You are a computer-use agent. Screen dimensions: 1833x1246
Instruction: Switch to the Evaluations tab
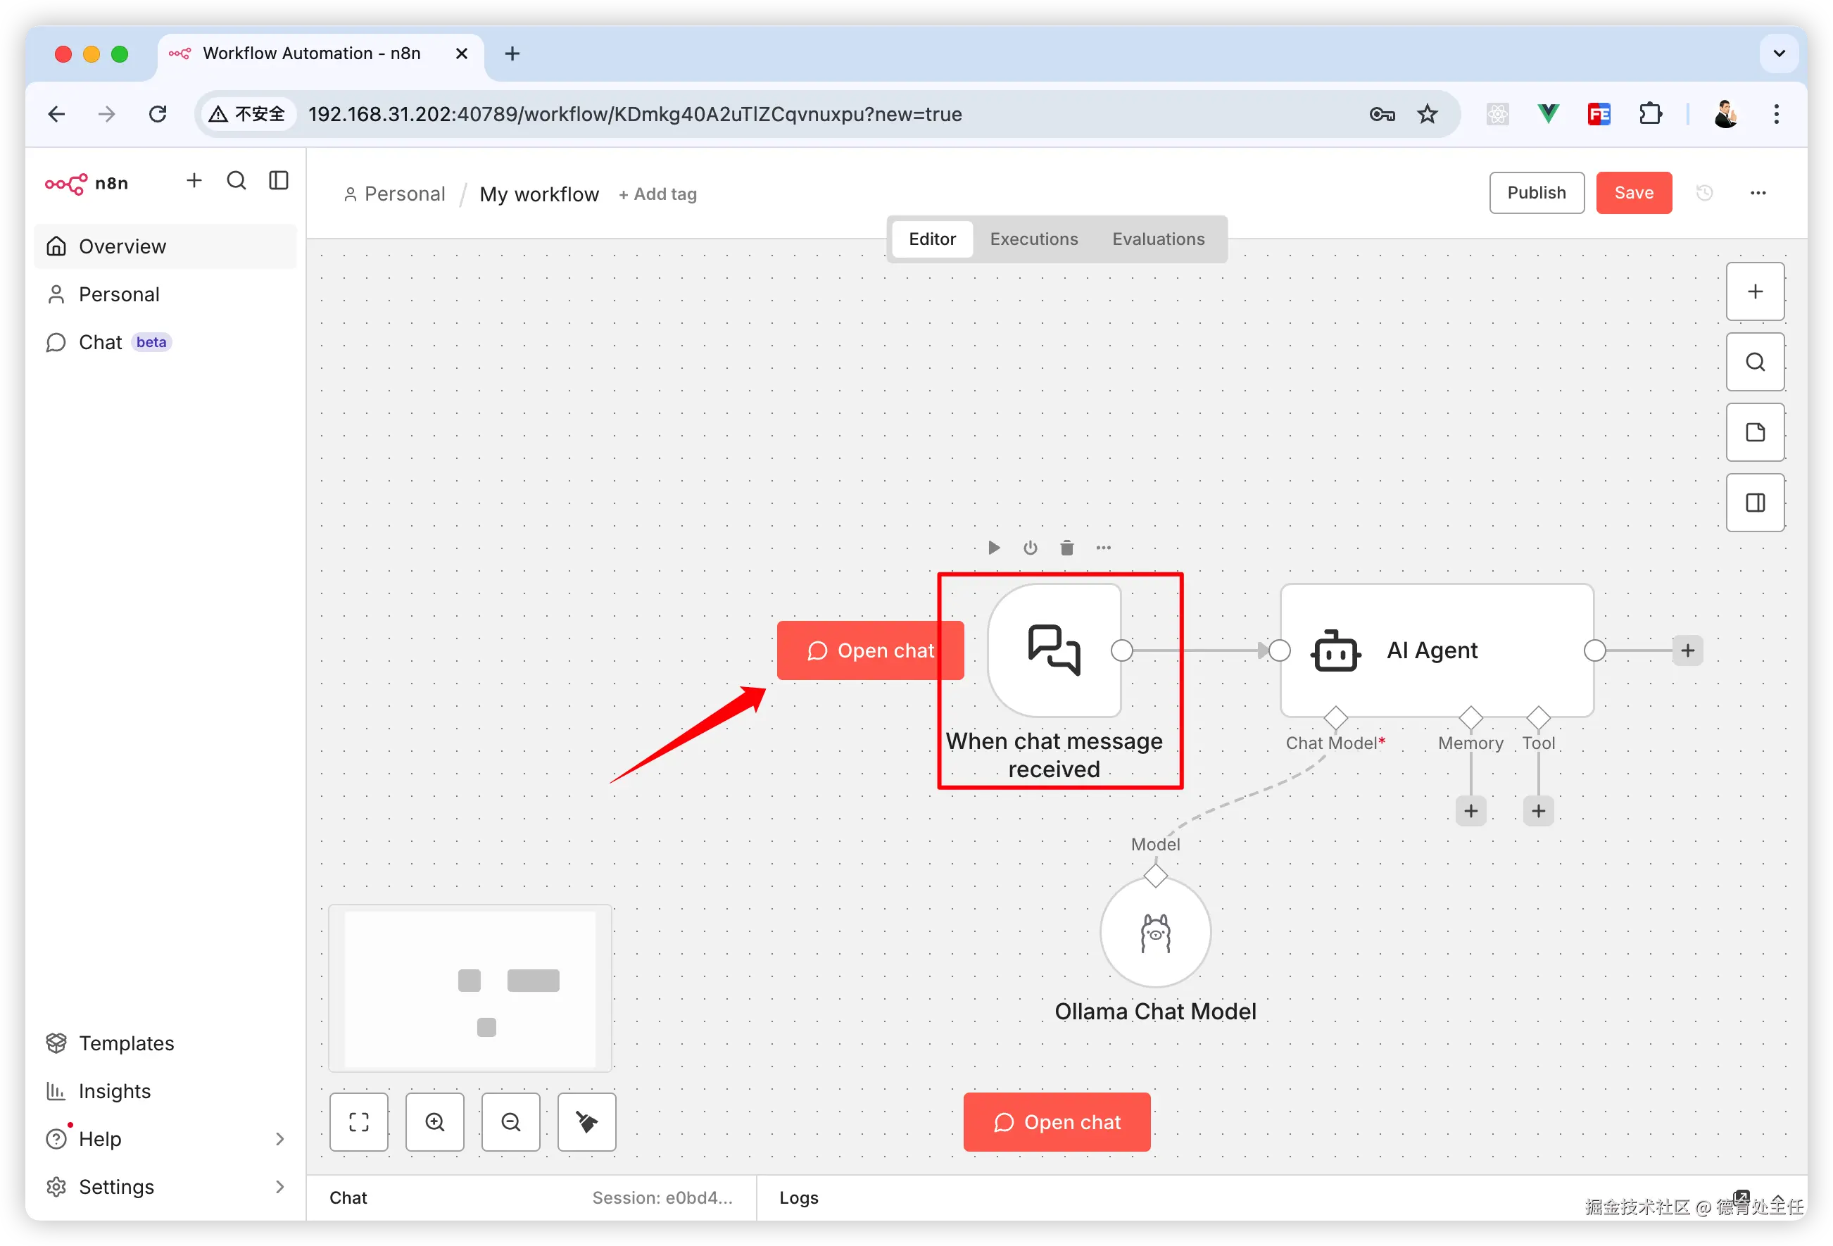[x=1158, y=239]
